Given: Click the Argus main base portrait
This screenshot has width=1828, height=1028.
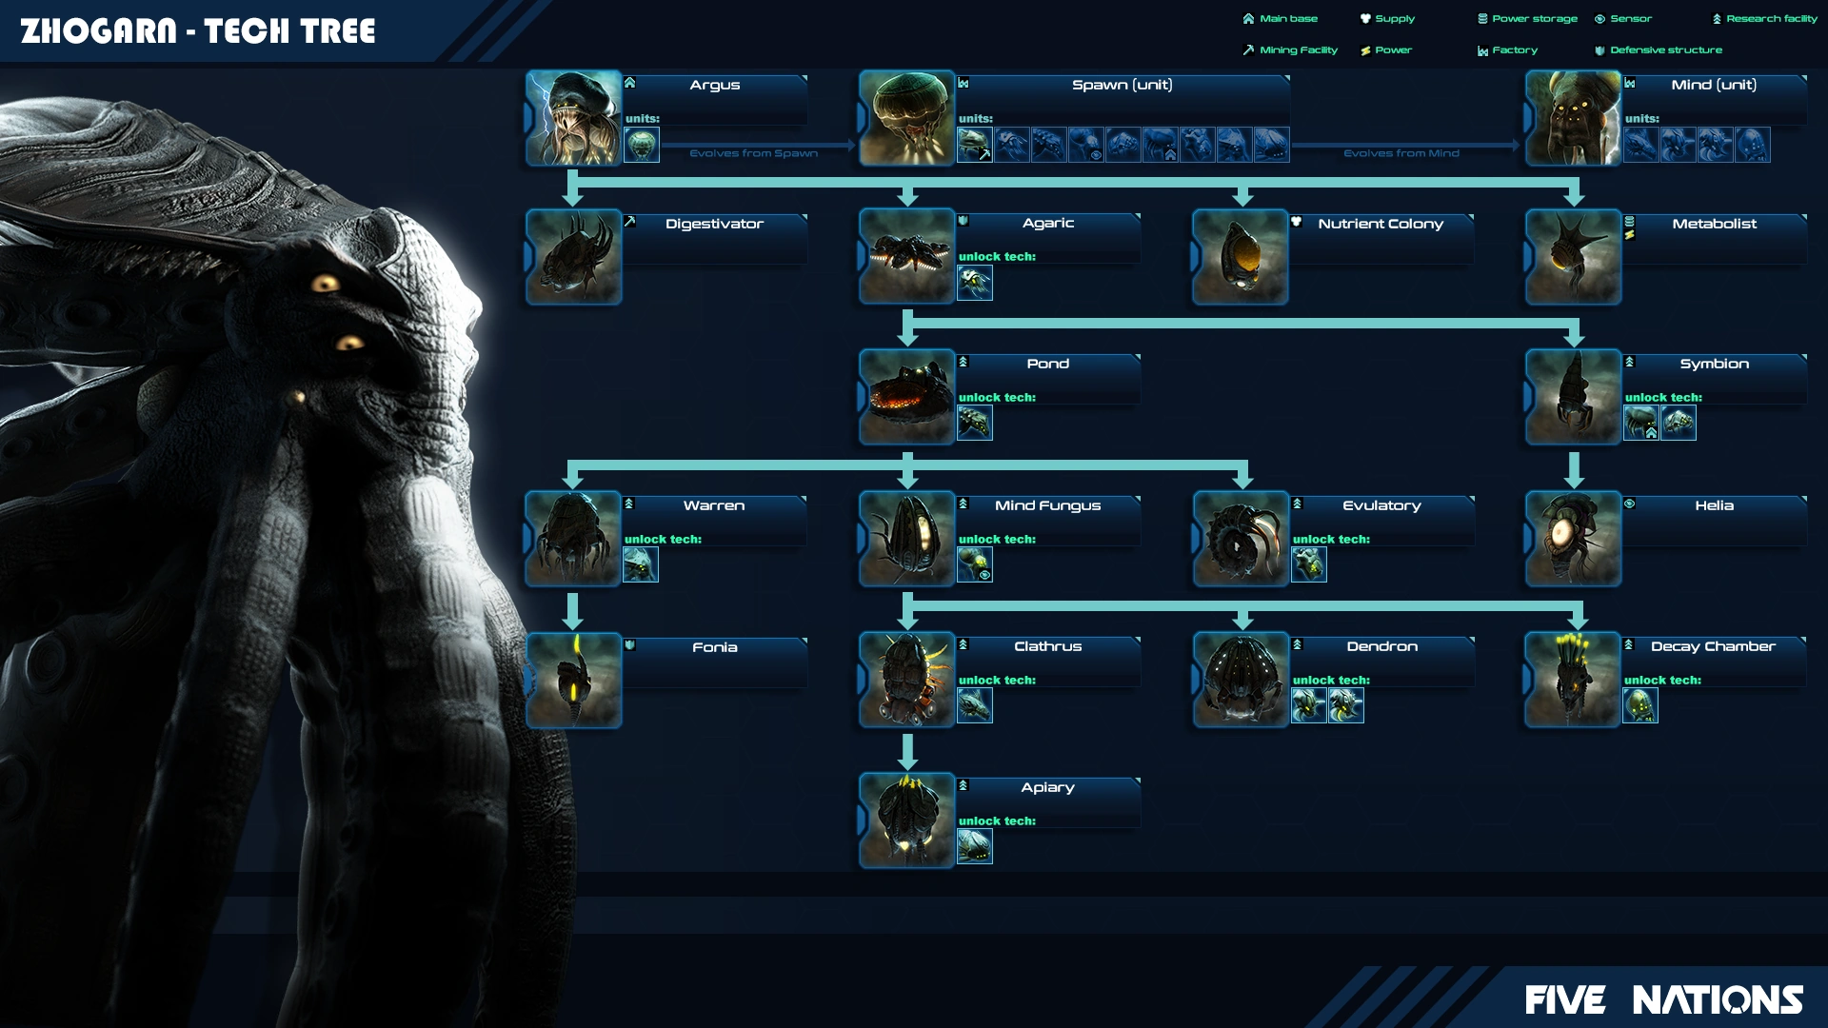Looking at the screenshot, I should 573,118.
